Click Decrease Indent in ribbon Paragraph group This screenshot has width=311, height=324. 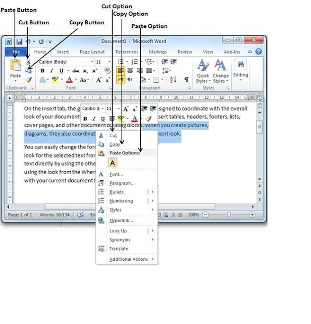click(x=164, y=62)
